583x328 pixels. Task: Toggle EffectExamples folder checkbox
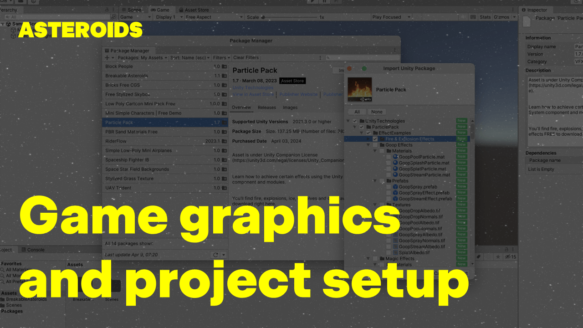tap(368, 133)
